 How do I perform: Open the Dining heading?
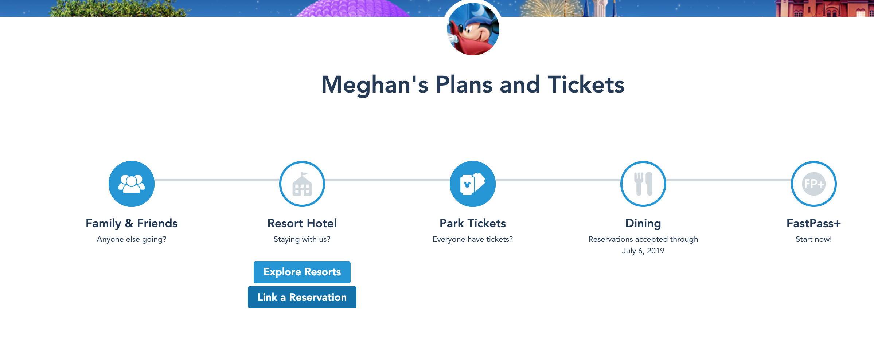point(643,223)
